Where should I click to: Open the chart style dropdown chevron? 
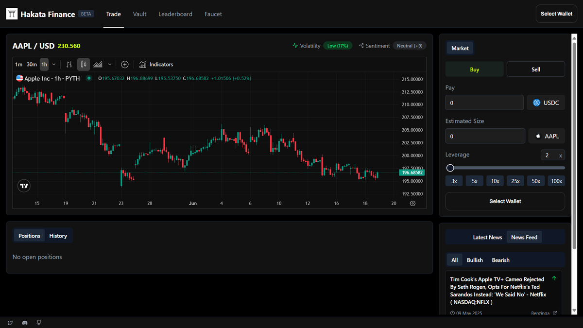(x=109, y=64)
